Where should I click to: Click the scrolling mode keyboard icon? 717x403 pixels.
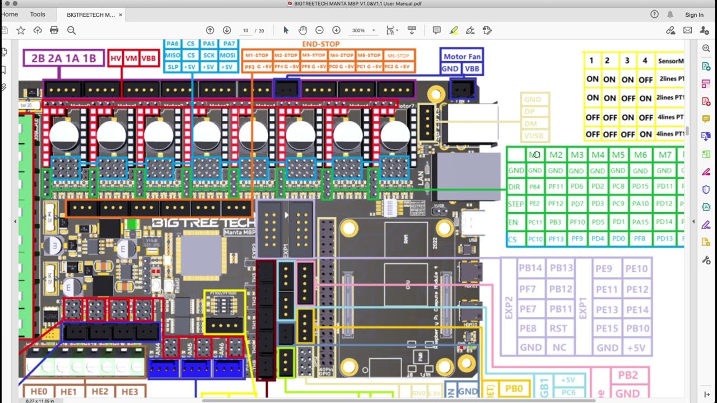coord(412,30)
